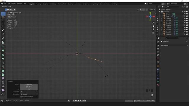
Task: Select the Select Box tool
Action: point(3,14)
